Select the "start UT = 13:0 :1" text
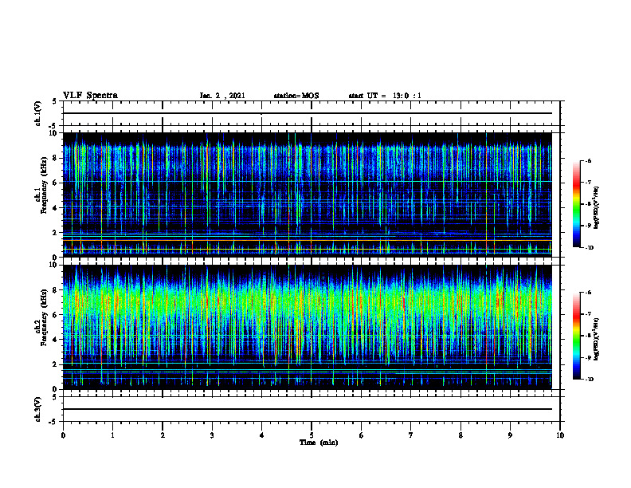Screen dimensions: 631x488 tap(385, 96)
